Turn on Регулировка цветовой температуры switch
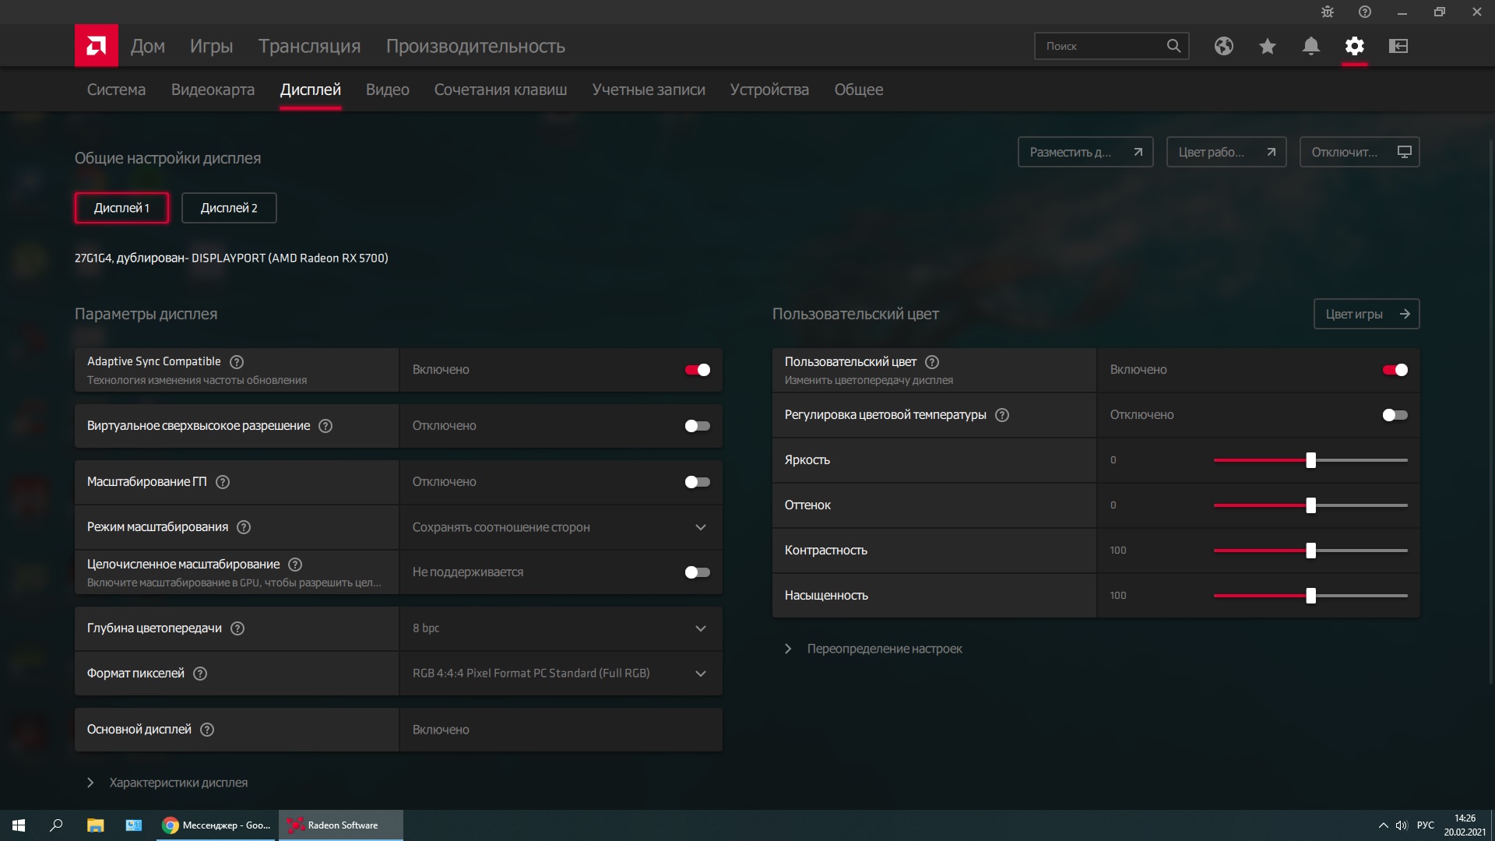 (1395, 415)
